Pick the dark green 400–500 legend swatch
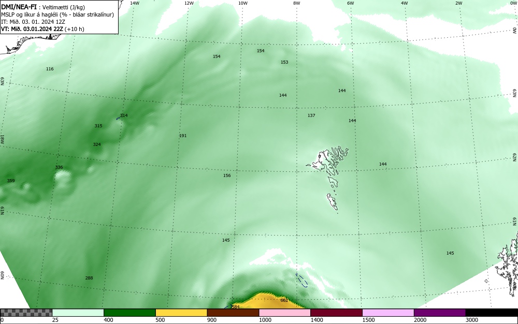 [x=129, y=313]
